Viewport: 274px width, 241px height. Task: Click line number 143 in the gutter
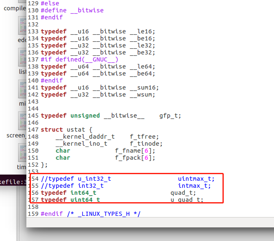coord(33,102)
